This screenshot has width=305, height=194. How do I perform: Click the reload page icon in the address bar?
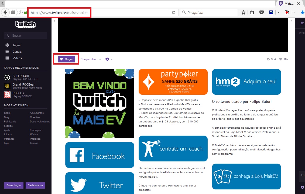(x=173, y=13)
